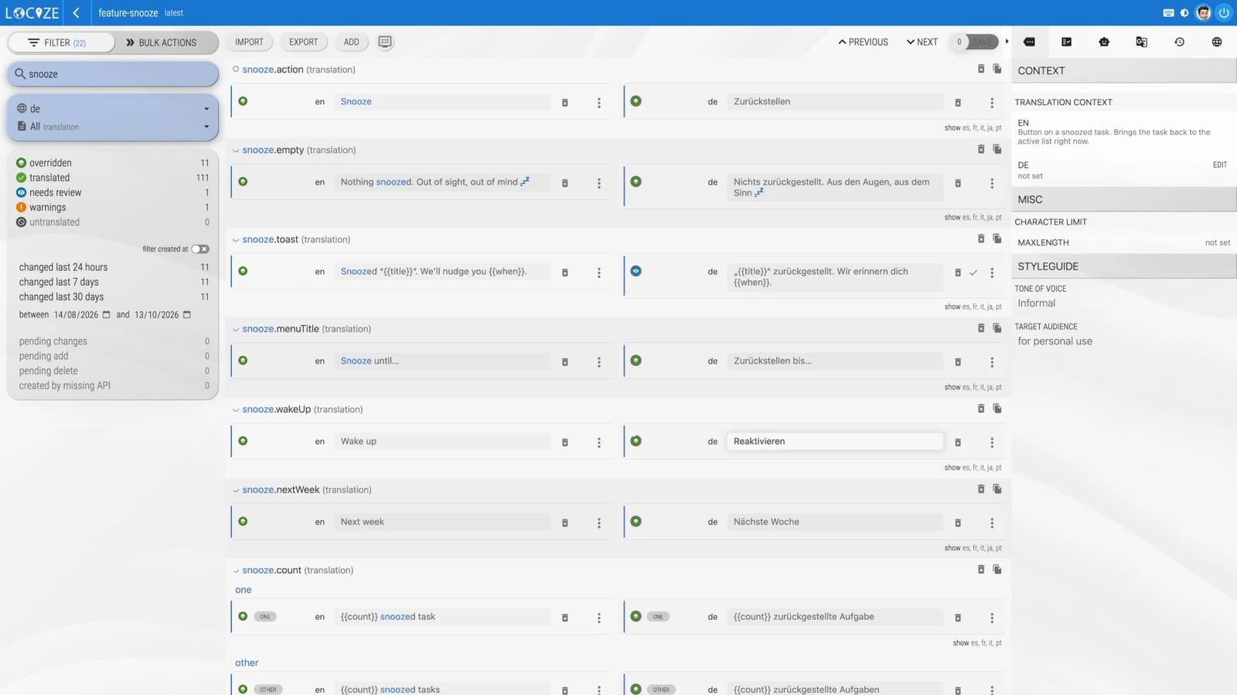The image size is (1237, 695).
Task: Filter by untranslated status
Action: (x=112, y=222)
